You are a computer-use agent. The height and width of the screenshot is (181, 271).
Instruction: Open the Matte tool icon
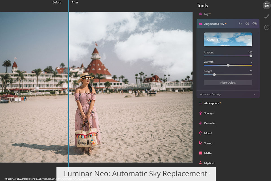(x=200, y=153)
